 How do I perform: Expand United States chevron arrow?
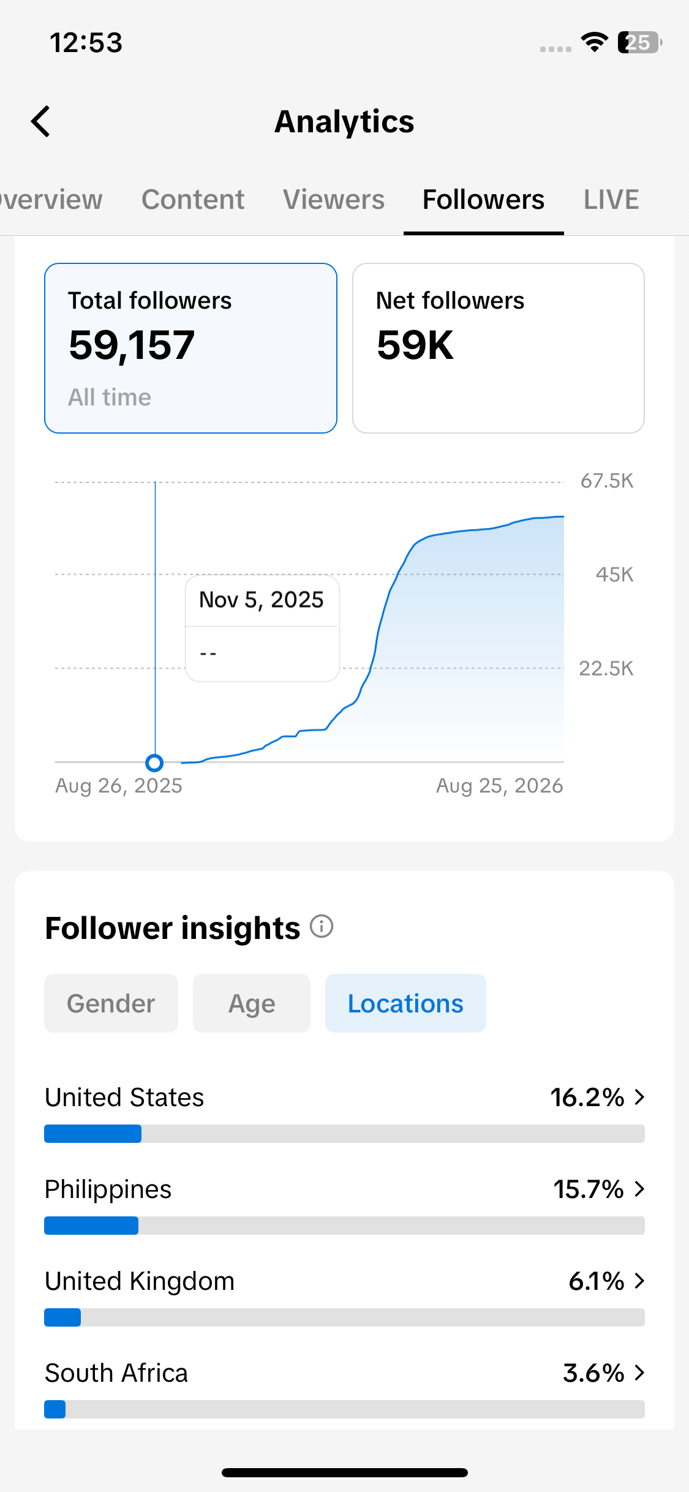coord(639,1097)
